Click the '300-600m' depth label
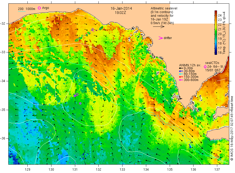The height and width of the screenshot is (173, 235). 191,80
